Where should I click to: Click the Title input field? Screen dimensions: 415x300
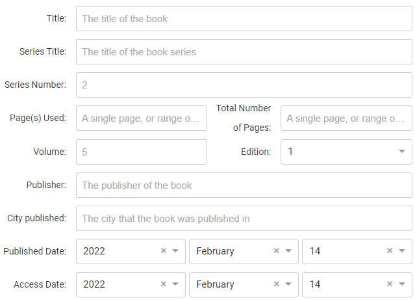(244, 19)
